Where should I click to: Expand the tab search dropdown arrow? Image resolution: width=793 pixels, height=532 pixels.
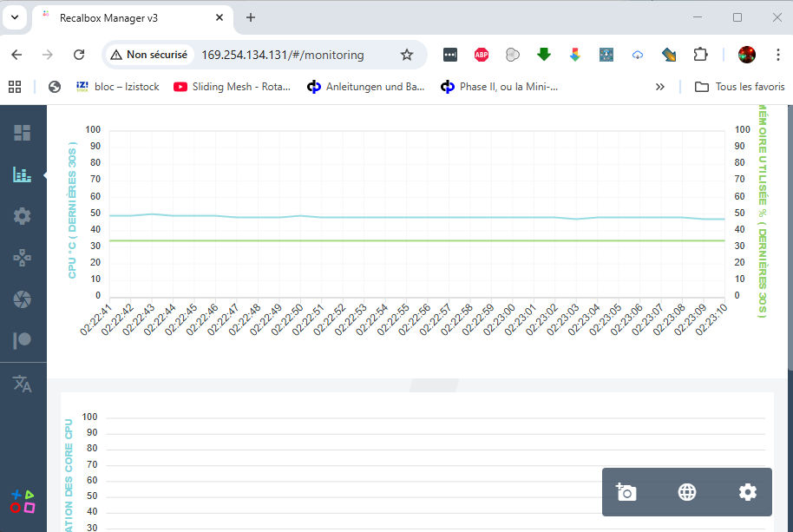(x=15, y=17)
